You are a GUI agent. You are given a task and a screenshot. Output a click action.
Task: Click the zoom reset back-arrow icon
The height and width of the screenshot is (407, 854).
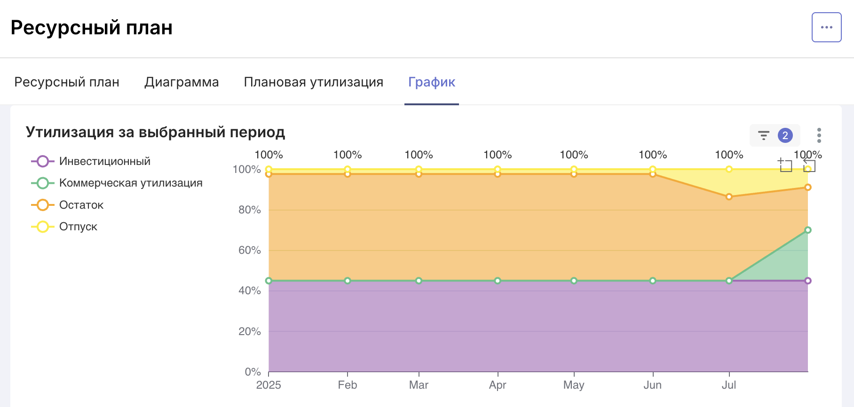click(x=809, y=165)
